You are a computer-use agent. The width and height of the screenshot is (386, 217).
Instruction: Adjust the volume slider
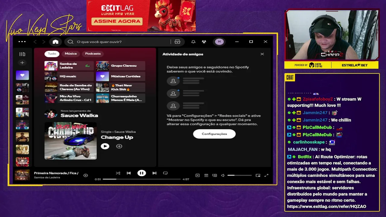pyautogui.click(x=239, y=175)
